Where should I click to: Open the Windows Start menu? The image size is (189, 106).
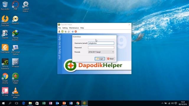[x=3, y=103]
